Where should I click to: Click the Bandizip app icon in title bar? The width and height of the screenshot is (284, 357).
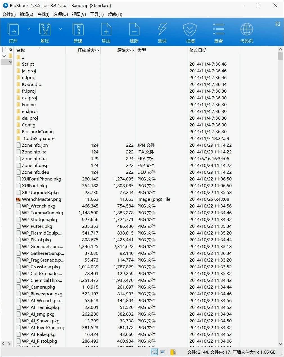point(5,5)
